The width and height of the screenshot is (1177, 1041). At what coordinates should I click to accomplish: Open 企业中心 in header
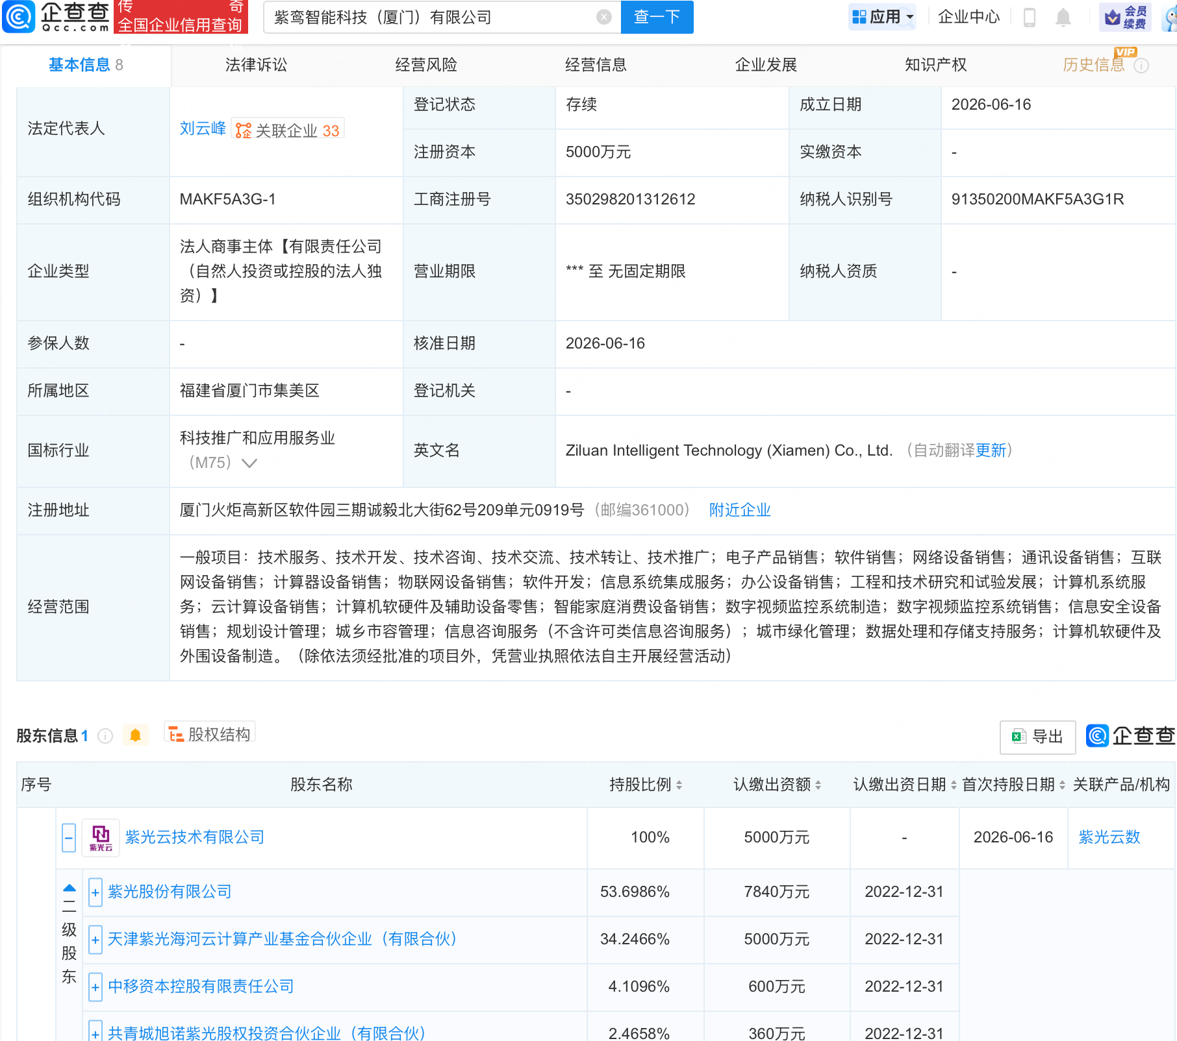click(x=968, y=17)
